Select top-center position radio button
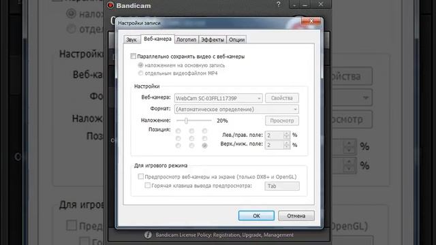 (x=191, y=131)
